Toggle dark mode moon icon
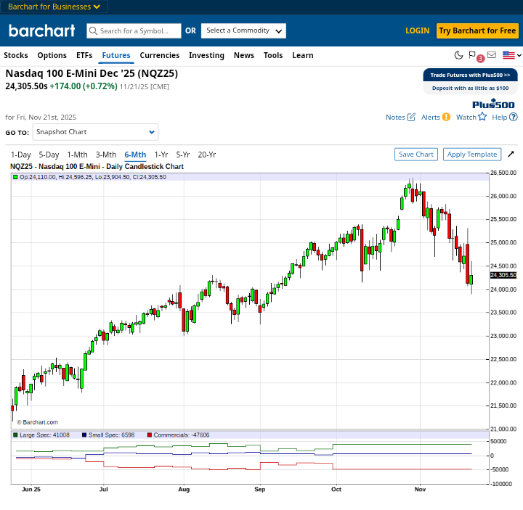 coord(458,55)
